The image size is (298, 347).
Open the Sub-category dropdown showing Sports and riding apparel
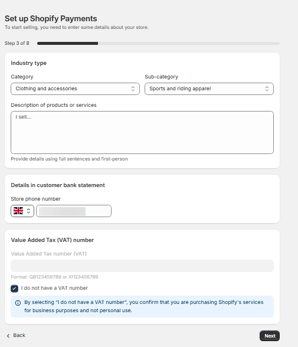click(209, 89)
